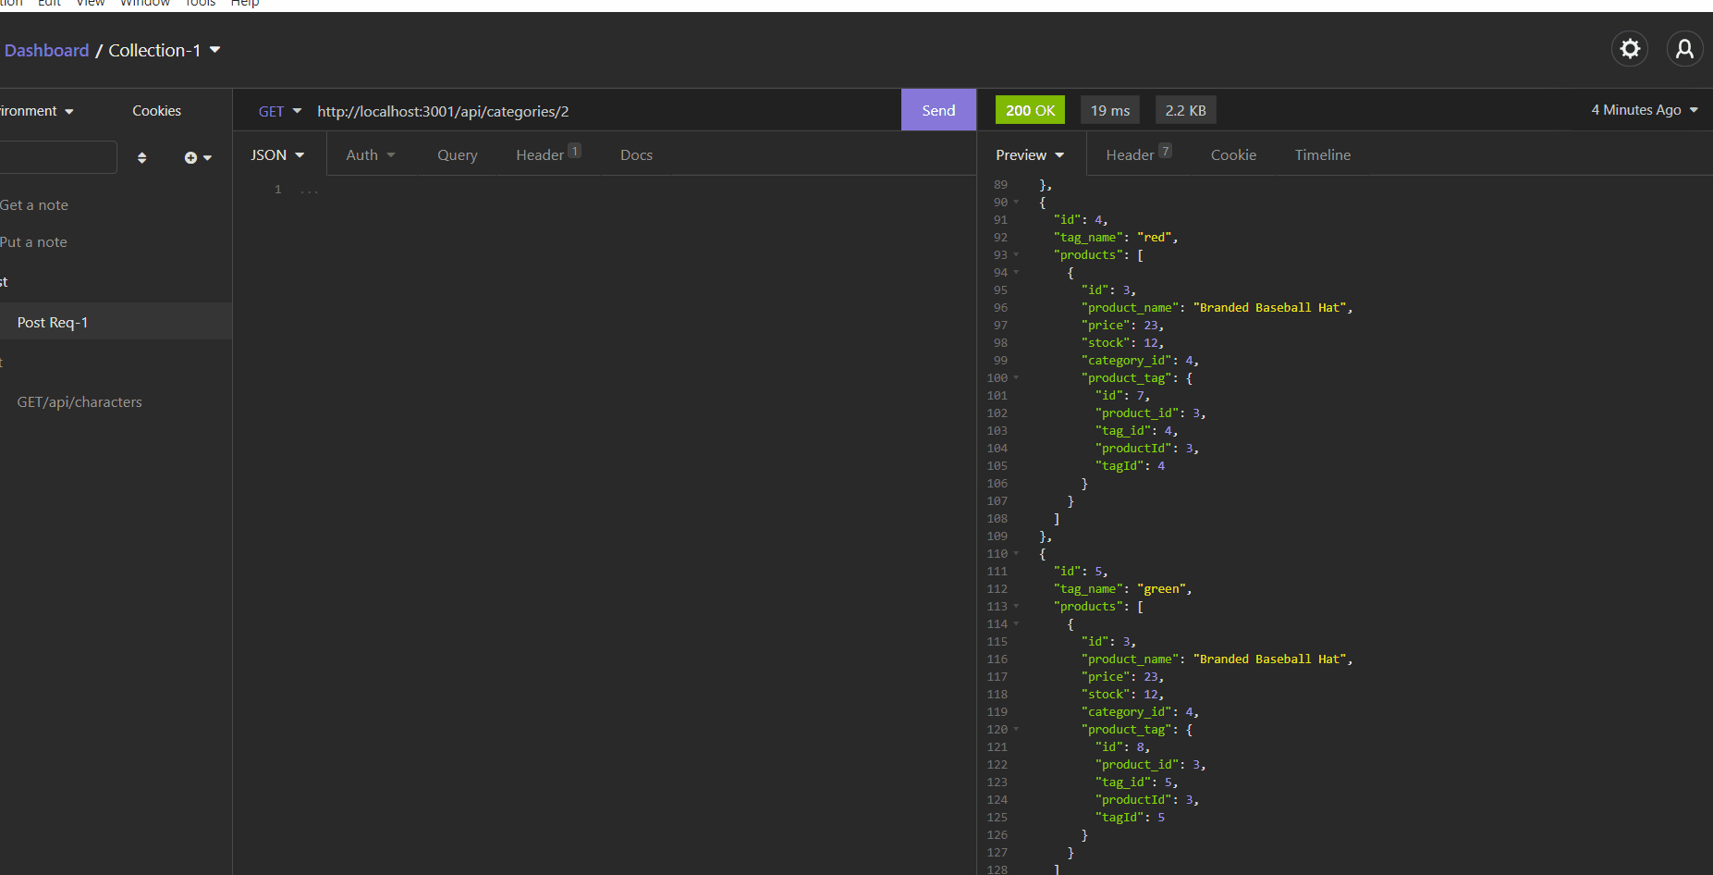
Task: Switch to the Timeline tab
Action: [x=1322, y=154]
